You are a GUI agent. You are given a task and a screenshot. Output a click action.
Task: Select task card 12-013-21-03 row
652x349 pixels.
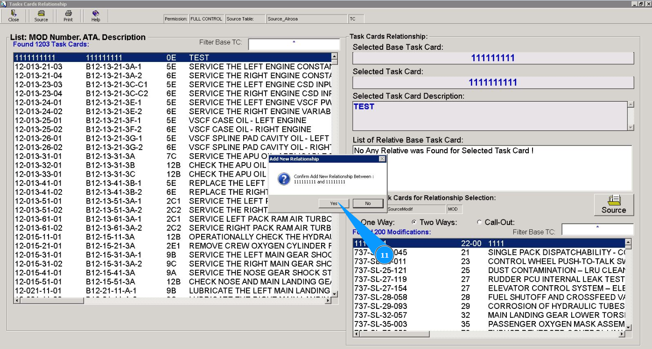(173, 67)
